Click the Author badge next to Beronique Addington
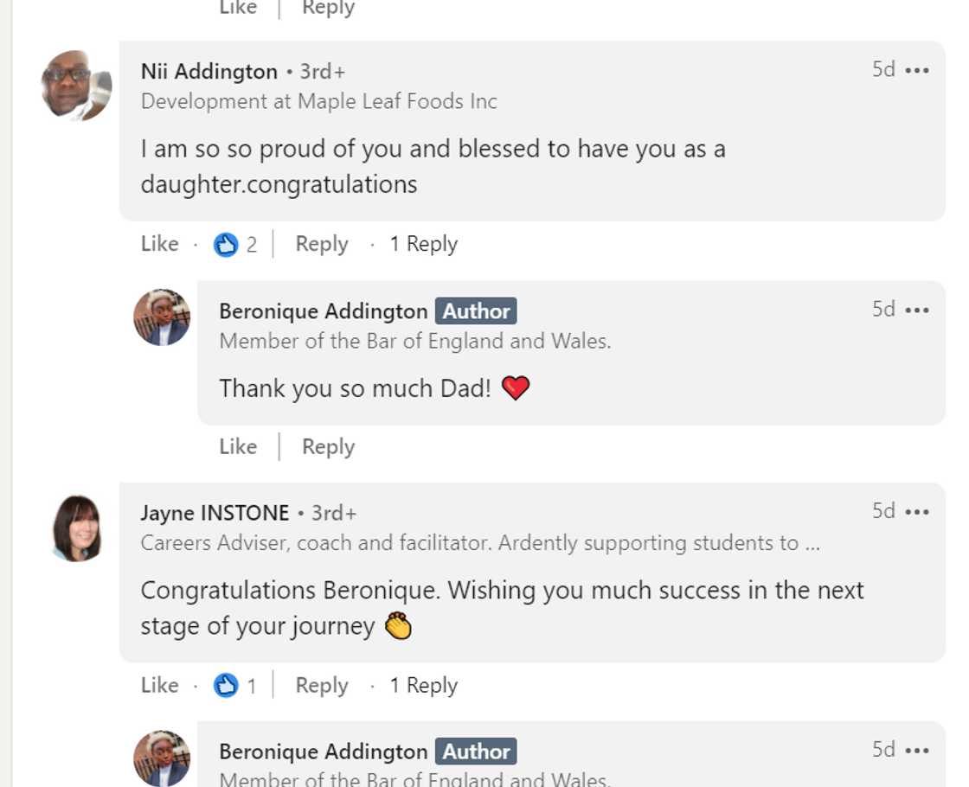The image size is (969, 787). click(476, 310)
